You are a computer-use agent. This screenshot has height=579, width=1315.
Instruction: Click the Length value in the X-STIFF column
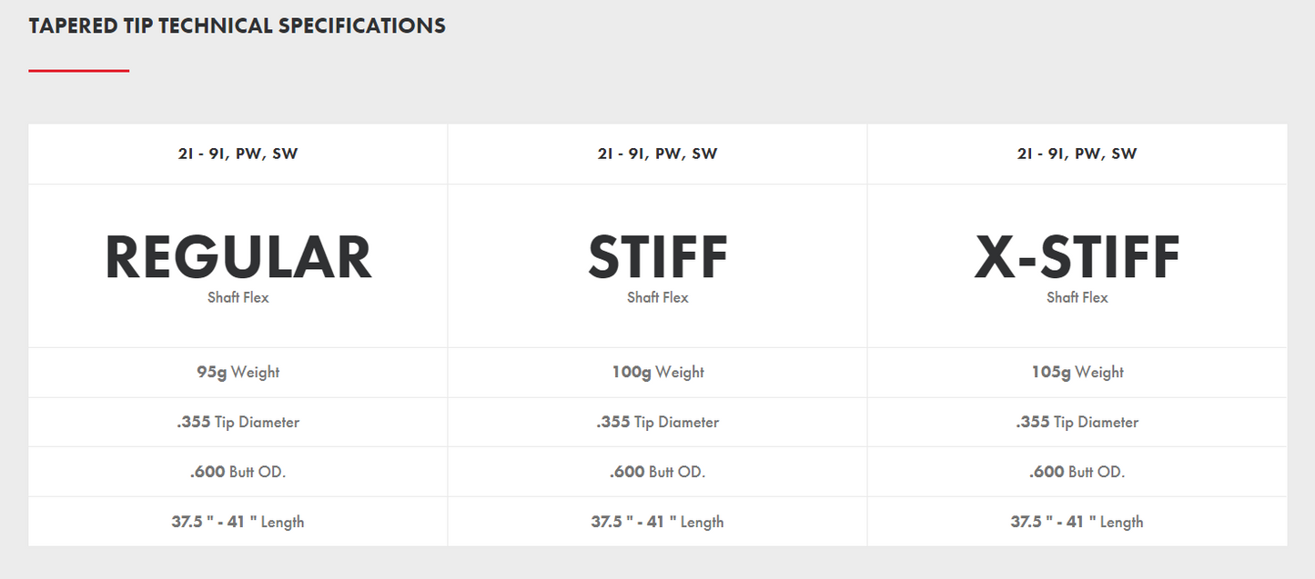coord(1077,522)
